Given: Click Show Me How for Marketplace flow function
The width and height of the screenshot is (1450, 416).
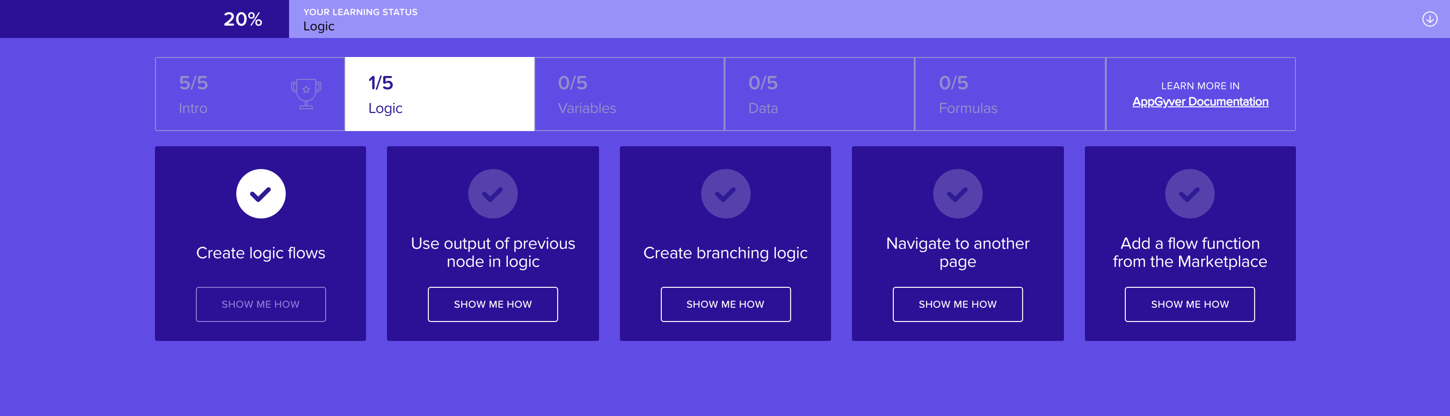Looking at the screenshot, I should click(1189, 304).
